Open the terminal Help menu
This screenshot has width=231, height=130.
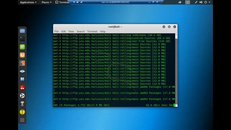(x=103, y=31)
